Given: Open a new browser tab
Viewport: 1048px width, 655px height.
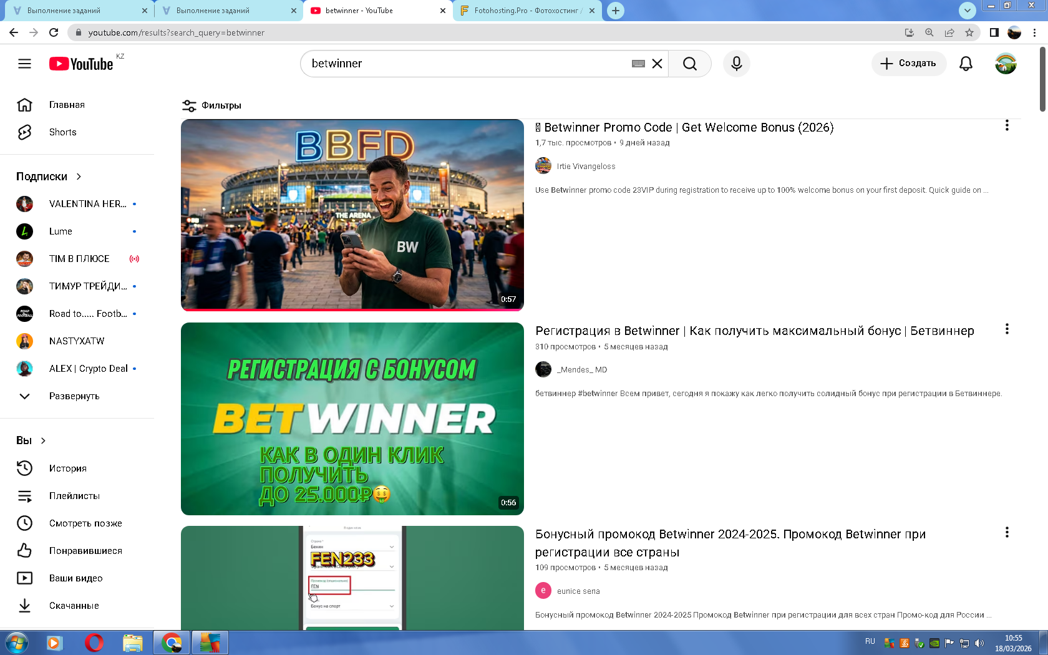Looking at the screenshot, I should tap(616, 11).
